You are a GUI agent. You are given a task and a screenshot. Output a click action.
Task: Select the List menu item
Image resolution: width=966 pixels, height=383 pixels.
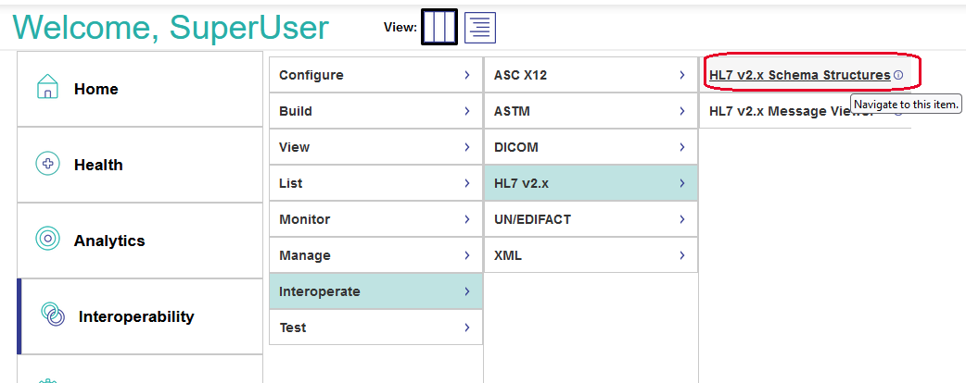[x=291, y=183]
